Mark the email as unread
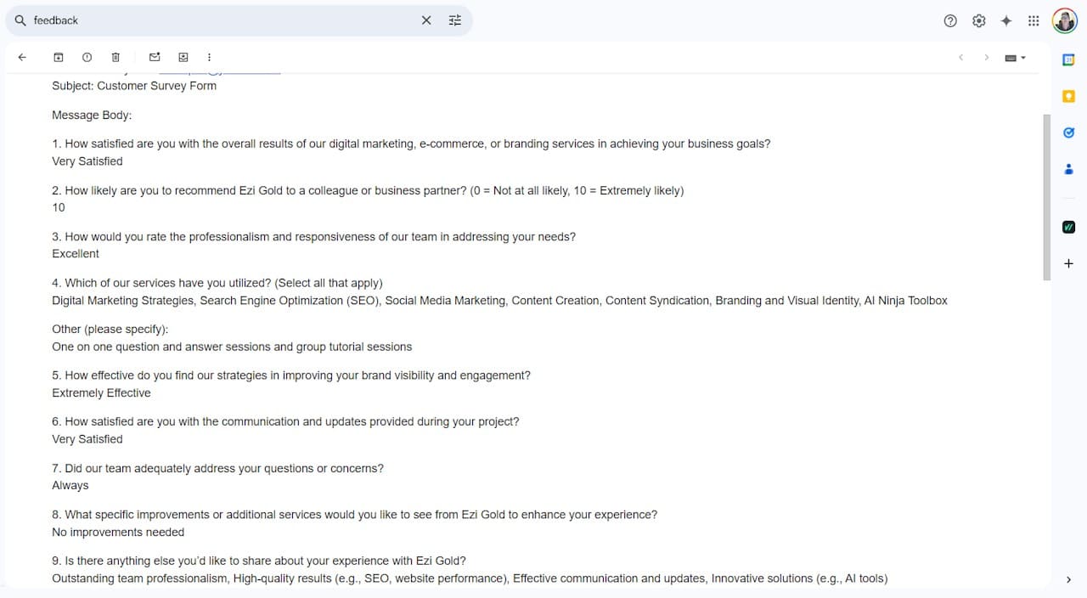Viewport: 1087px width, 598px height. click(155, 57)
